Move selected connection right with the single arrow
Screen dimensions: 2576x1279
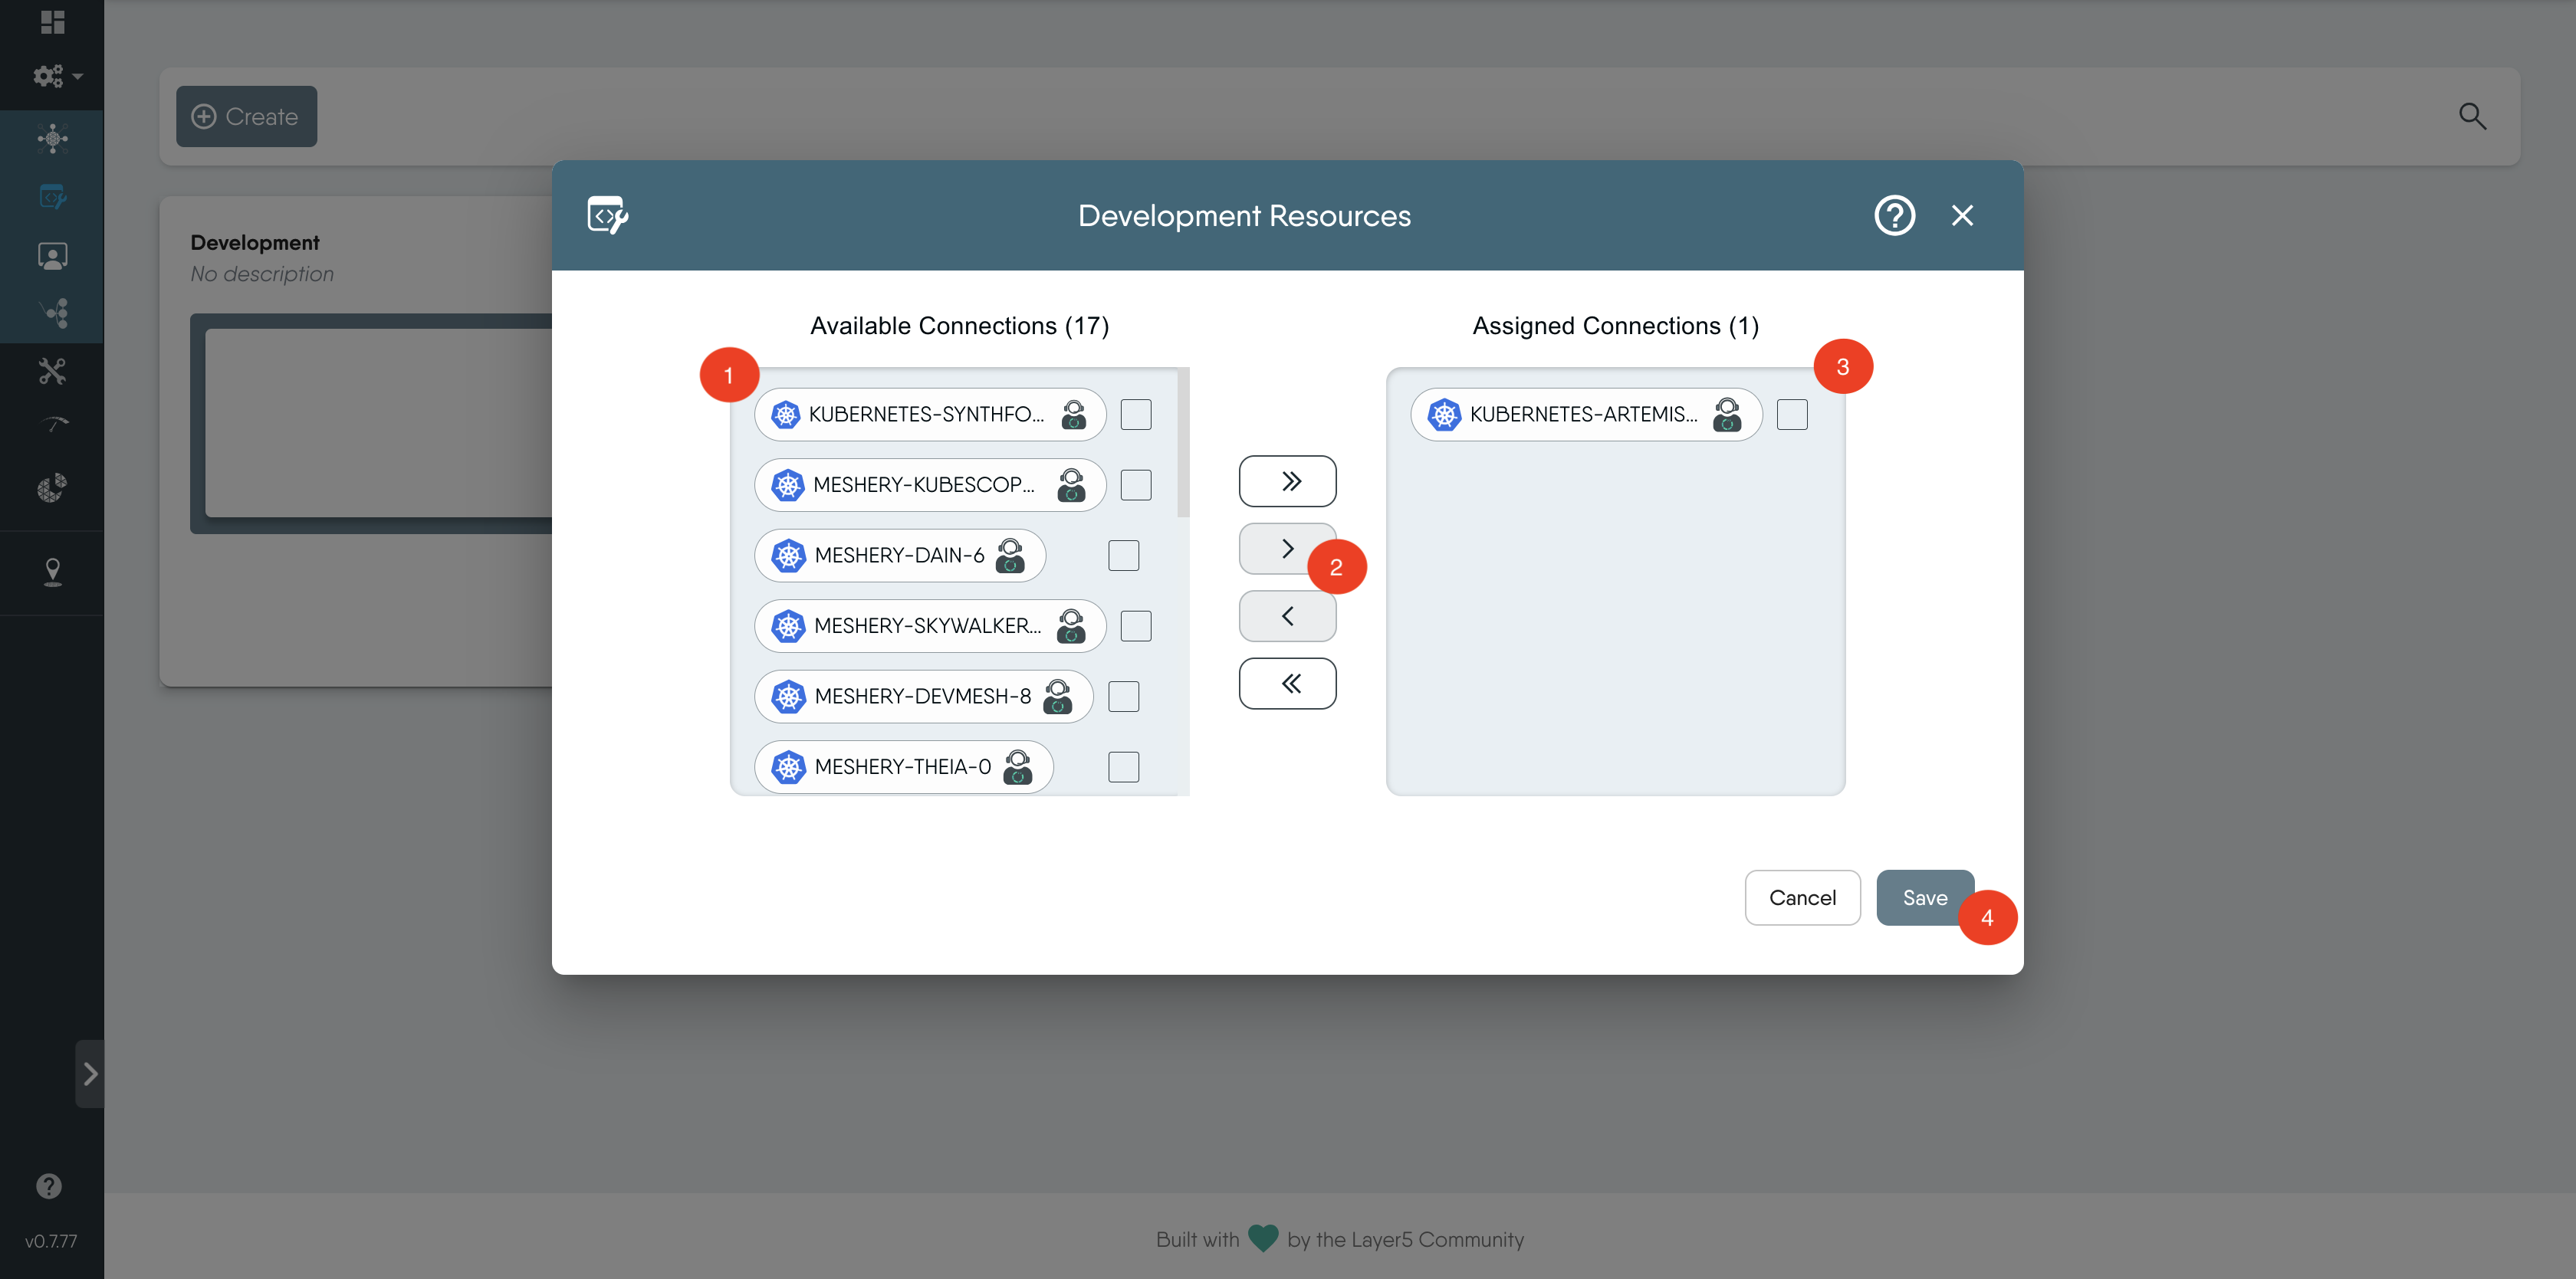pos(1283,549)
